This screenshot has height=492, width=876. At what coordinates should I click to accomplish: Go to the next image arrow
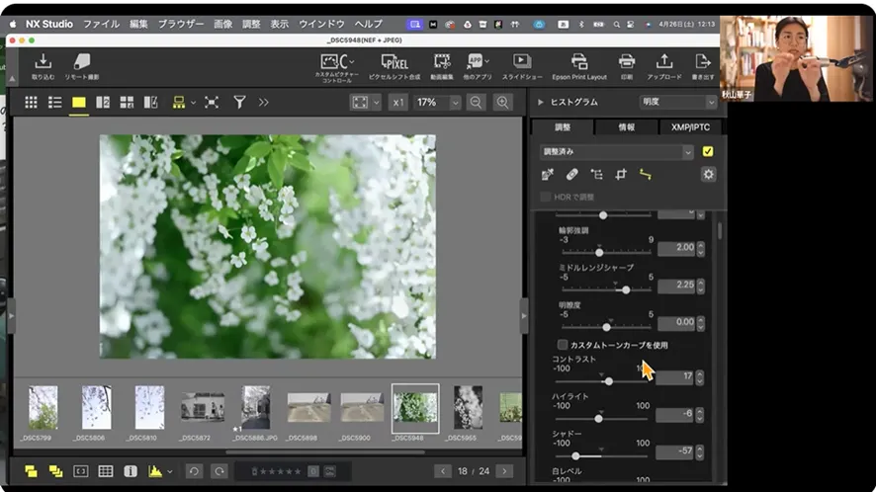(504, 471)
